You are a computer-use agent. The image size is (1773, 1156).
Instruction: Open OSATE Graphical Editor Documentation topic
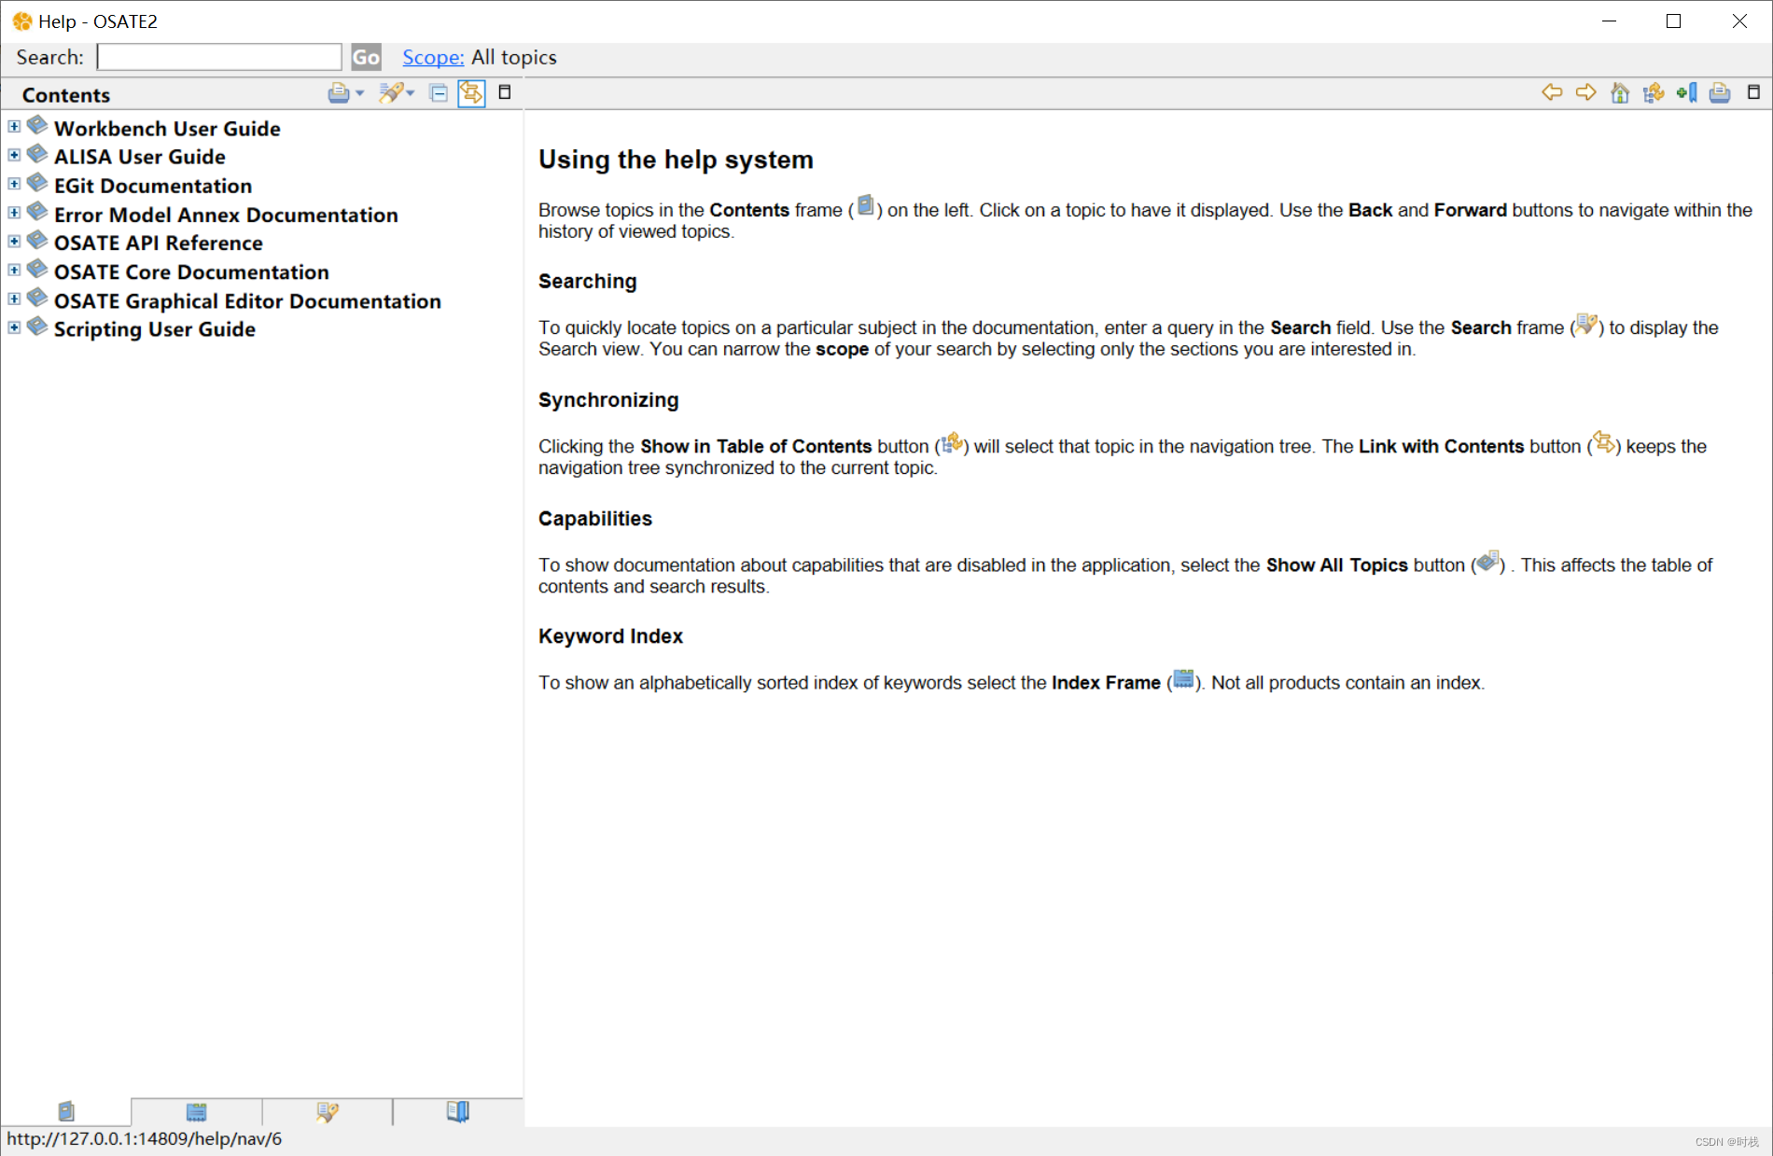pos(247,300)
